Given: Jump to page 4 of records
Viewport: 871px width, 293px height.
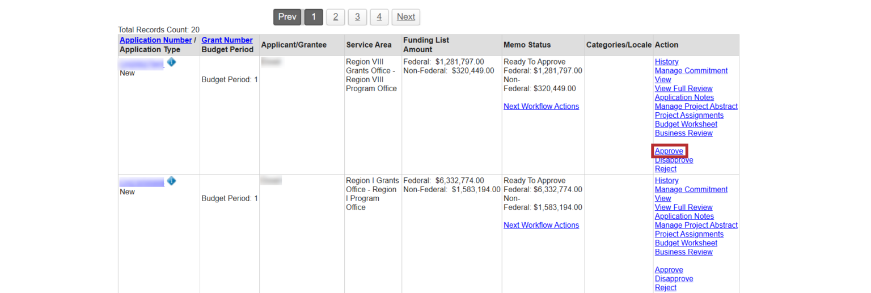Looking at the screenshot, I should click(x=379, y=17).
